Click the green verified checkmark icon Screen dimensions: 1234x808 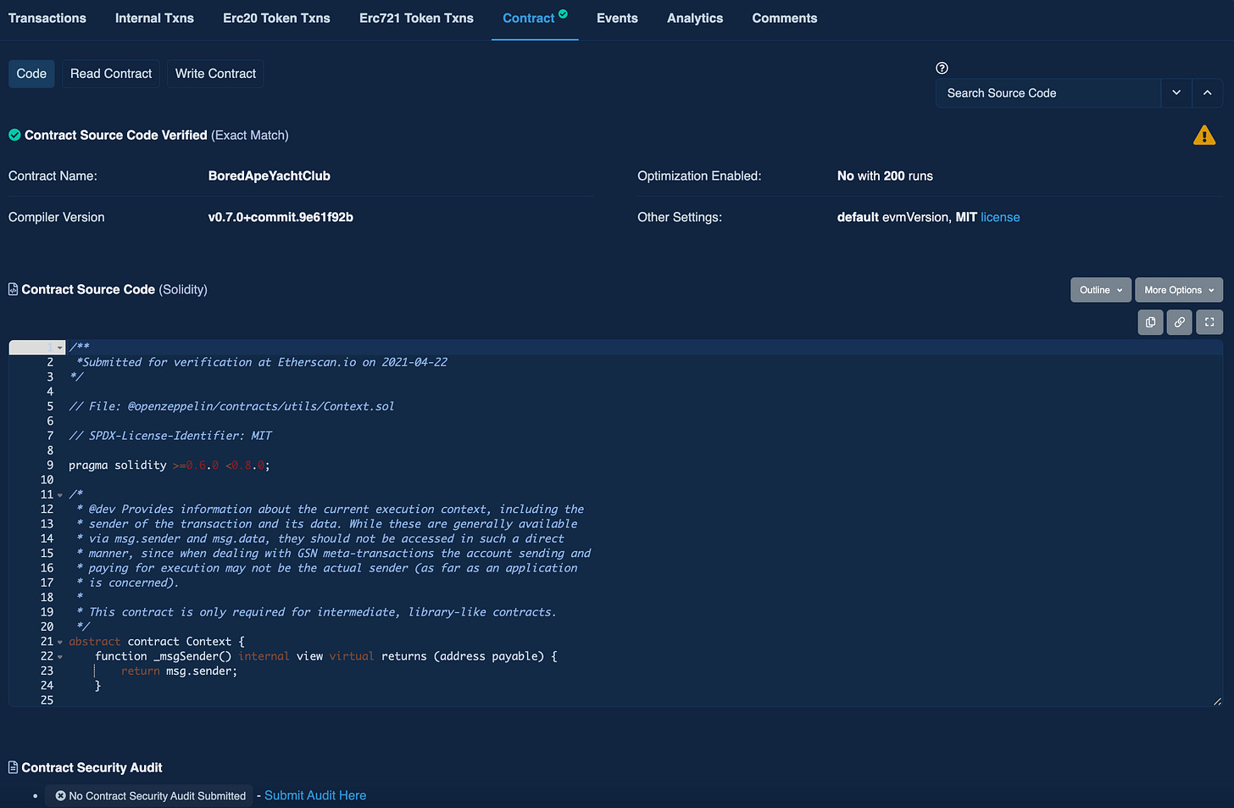pyautogui.click(x=14, y=135)
